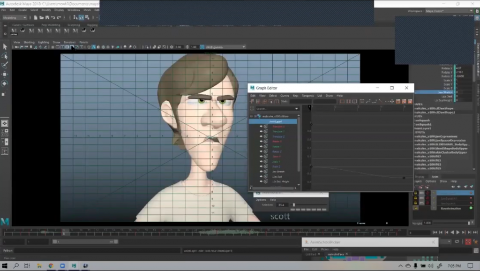480x271 pixels.
Task: Click the single-pane layout icon in left sidebar
Action: pos(5,123)
